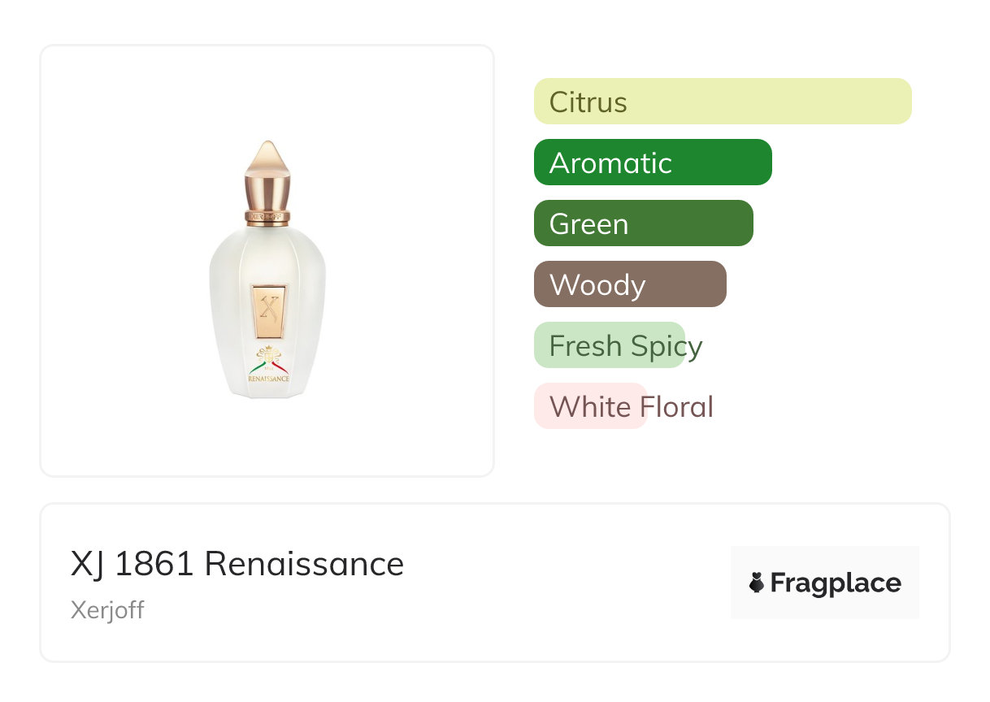
Task: Select the pink White Floral accord bar
Action: click(x=590, y=406)
